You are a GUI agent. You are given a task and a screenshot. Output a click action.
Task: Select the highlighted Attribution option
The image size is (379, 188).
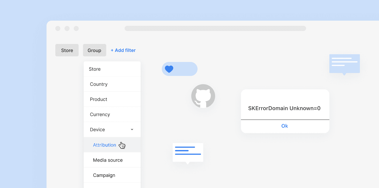pyautogui.click(x=104, y=145)
